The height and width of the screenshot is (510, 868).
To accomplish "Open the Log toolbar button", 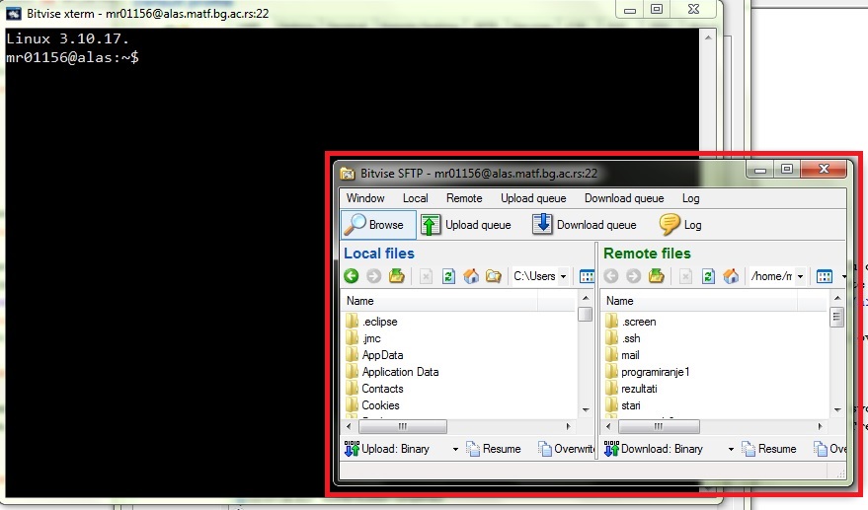I will pos(680,225).
